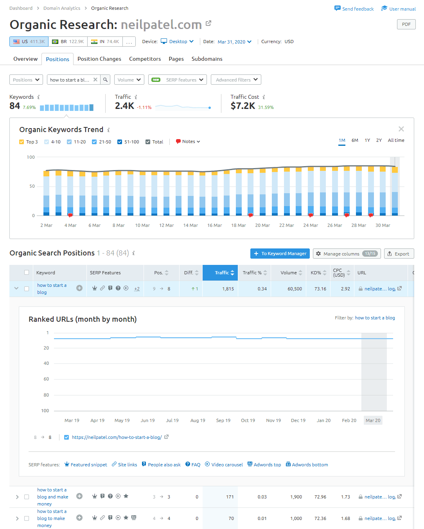This screenshot has height=529, width=424.
Task: Uncheck the neilpatel.com/how-to-start-a-blog URL checkbox
Action: (66, 437)
